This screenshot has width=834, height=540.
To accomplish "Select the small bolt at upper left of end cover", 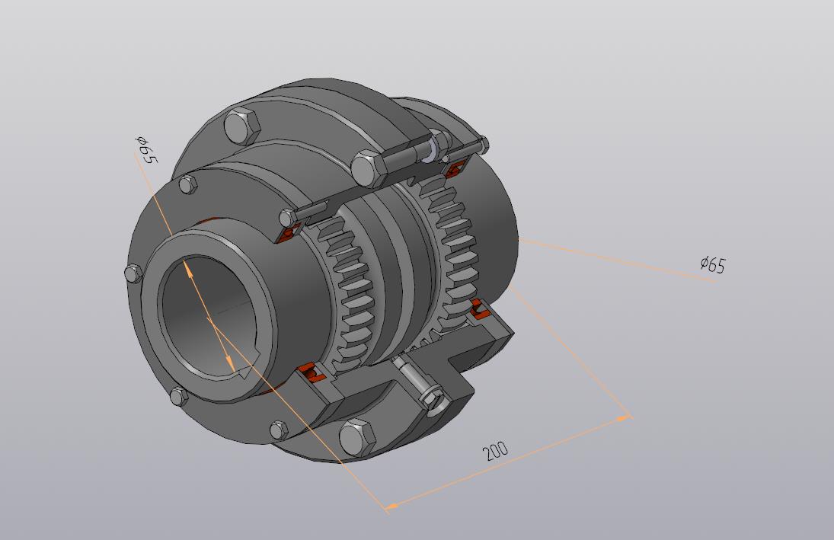I will (187, 185).
